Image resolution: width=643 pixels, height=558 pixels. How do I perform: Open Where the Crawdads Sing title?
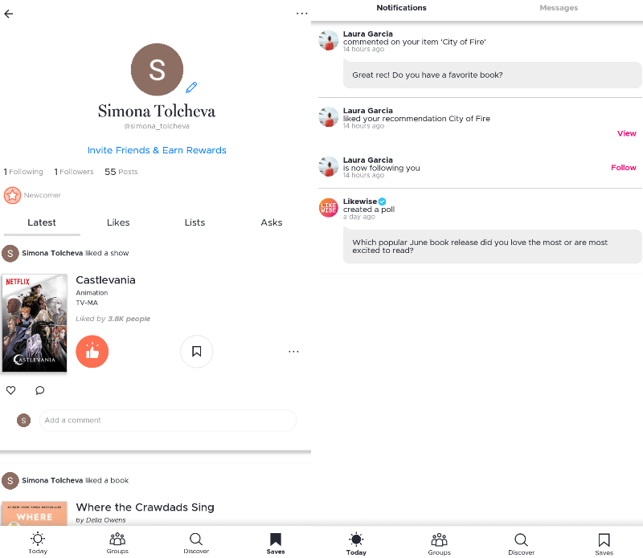pyautogui.click(x=145, y=507)
